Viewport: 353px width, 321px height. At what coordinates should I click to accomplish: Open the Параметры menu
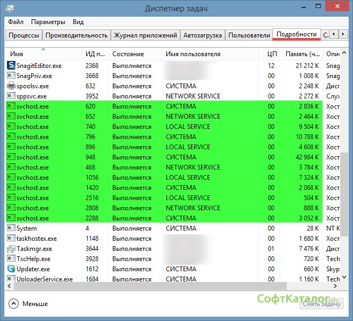[48, 22]
